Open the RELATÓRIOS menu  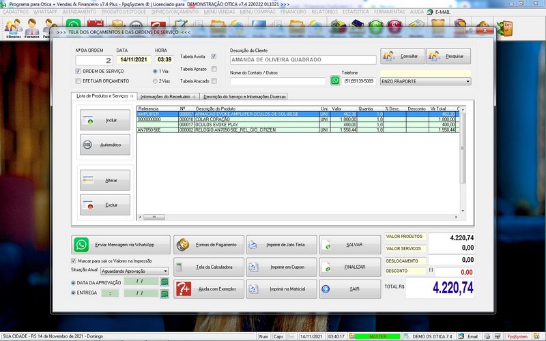(324, 12)
